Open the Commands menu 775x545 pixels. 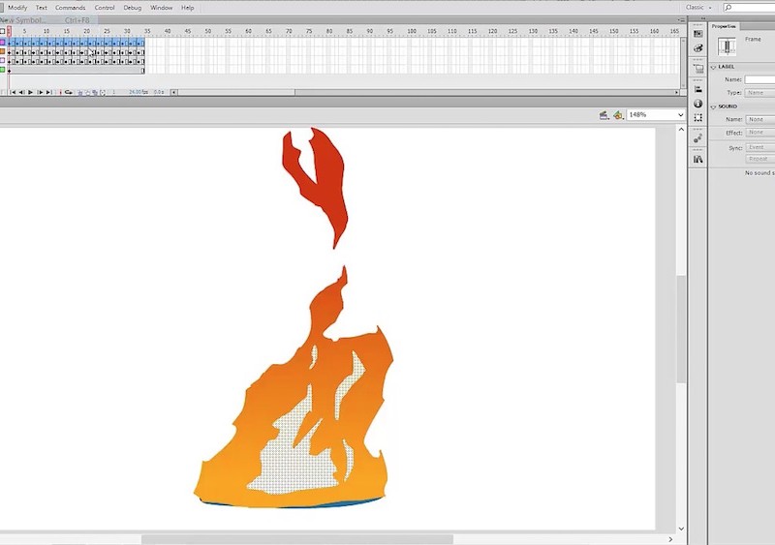(70, 7)
